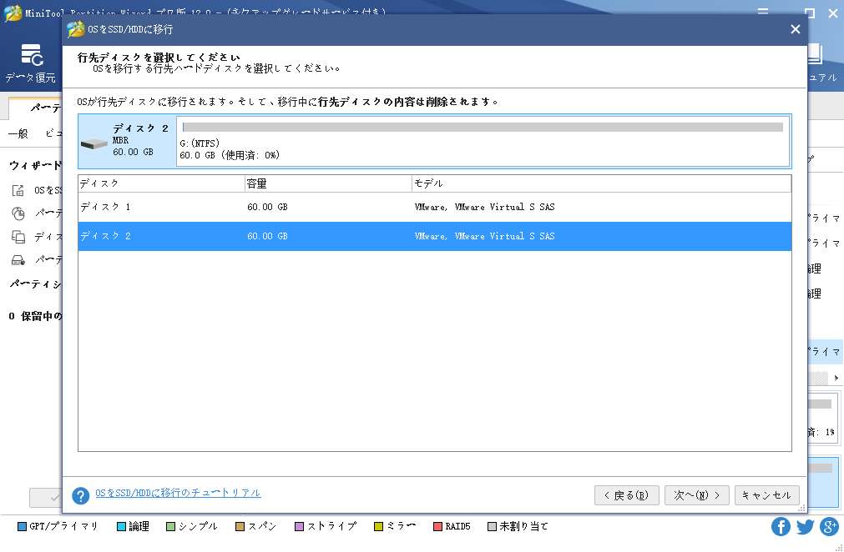
Task: Open the Facebook icon in the status bar
Action: (781, 527)
